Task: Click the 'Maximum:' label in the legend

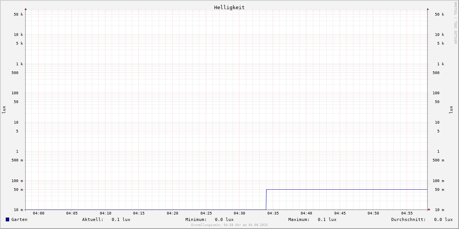Action: pyautogui.click(x=299, y=219)
